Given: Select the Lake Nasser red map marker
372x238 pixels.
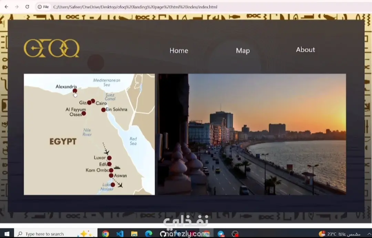Looking at the screenshot, I should pyautogui.click(x=113, y=185).
